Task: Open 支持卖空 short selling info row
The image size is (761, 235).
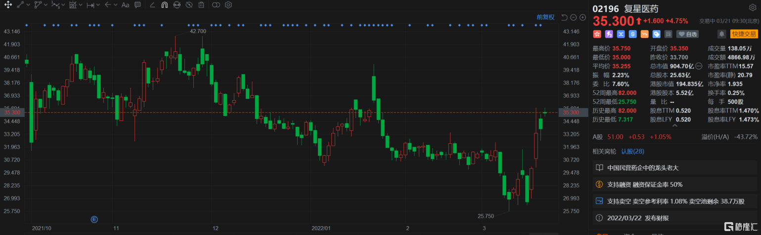Action: [x=675, y=201]
